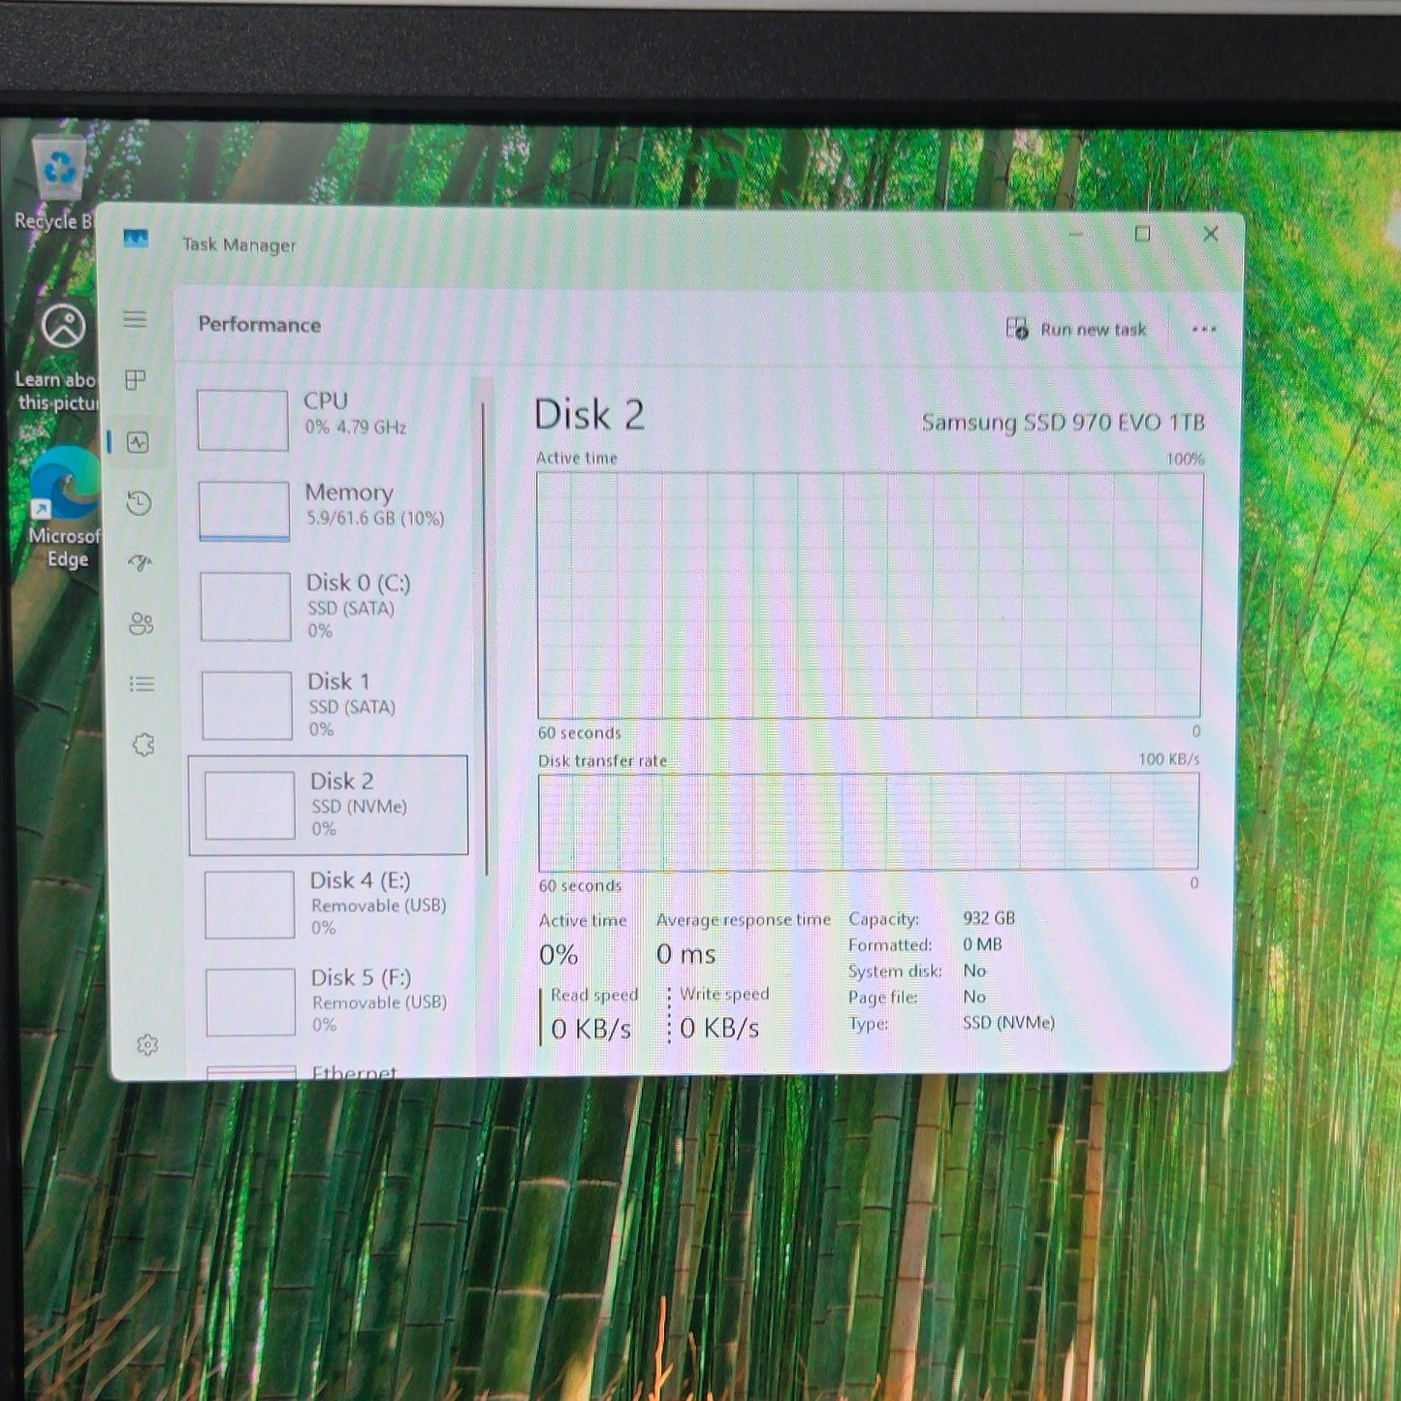1401x1401 pixels.
Task: Close the Task Manager window
Action: tap(1210, 234)
